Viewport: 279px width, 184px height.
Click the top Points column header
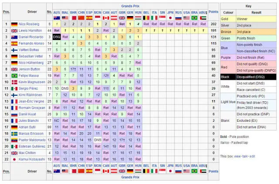click(x=213, y=13)
